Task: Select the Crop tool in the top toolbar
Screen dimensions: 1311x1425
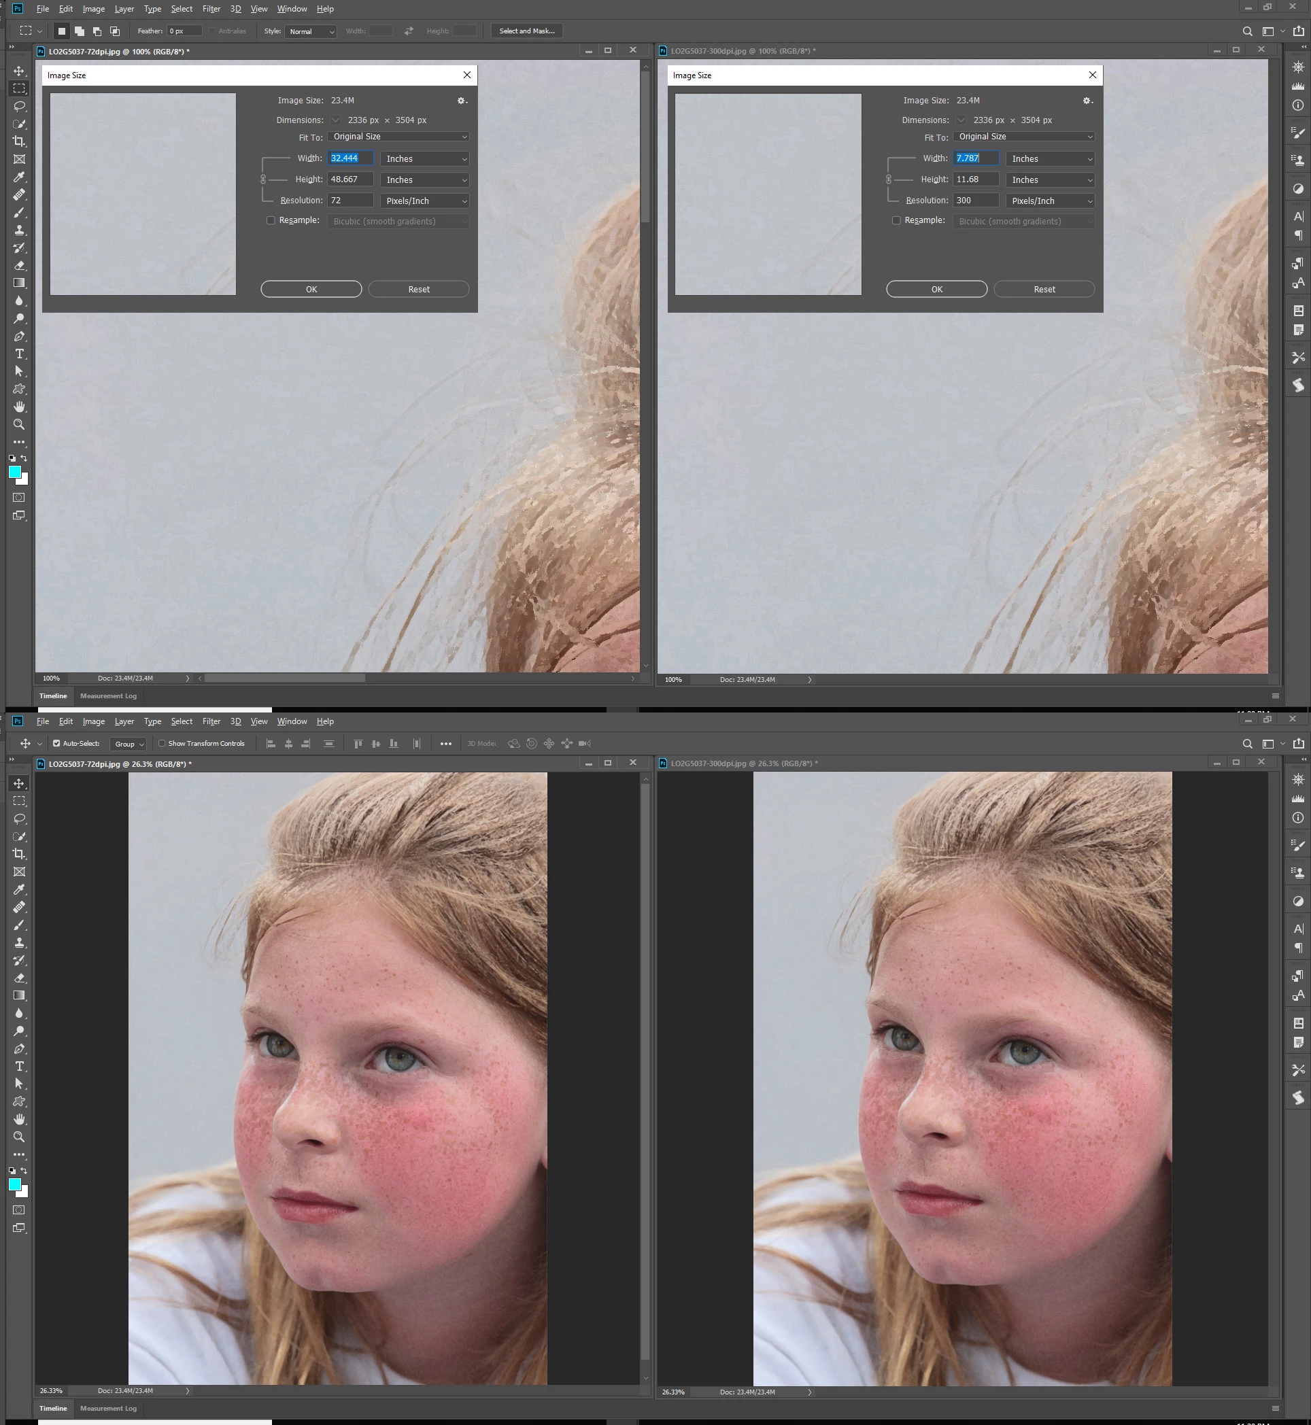Action: tap(19, 141)
